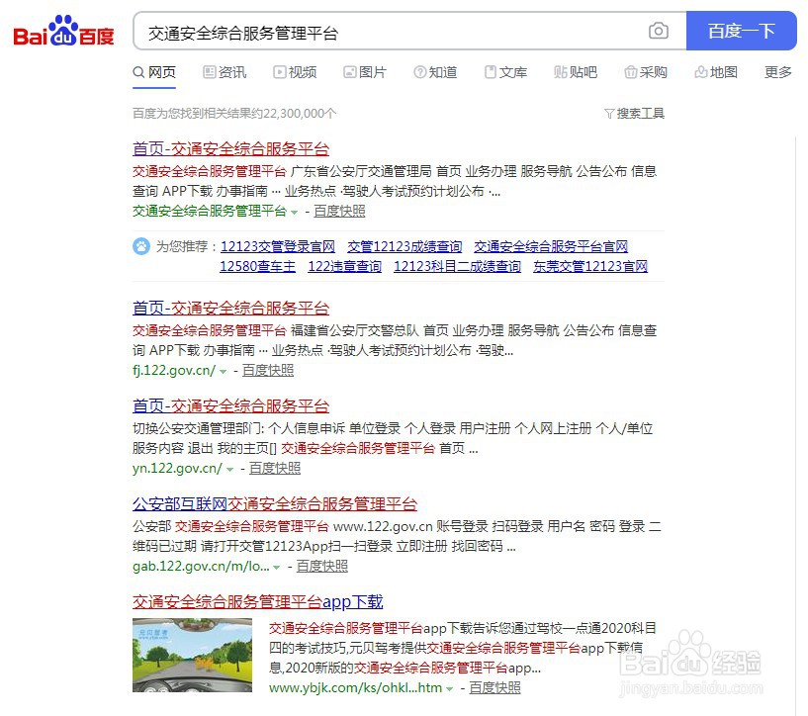Switch to the 视频 tab
This screenshot has width=808, height=716.
click(x=295, y=72)
